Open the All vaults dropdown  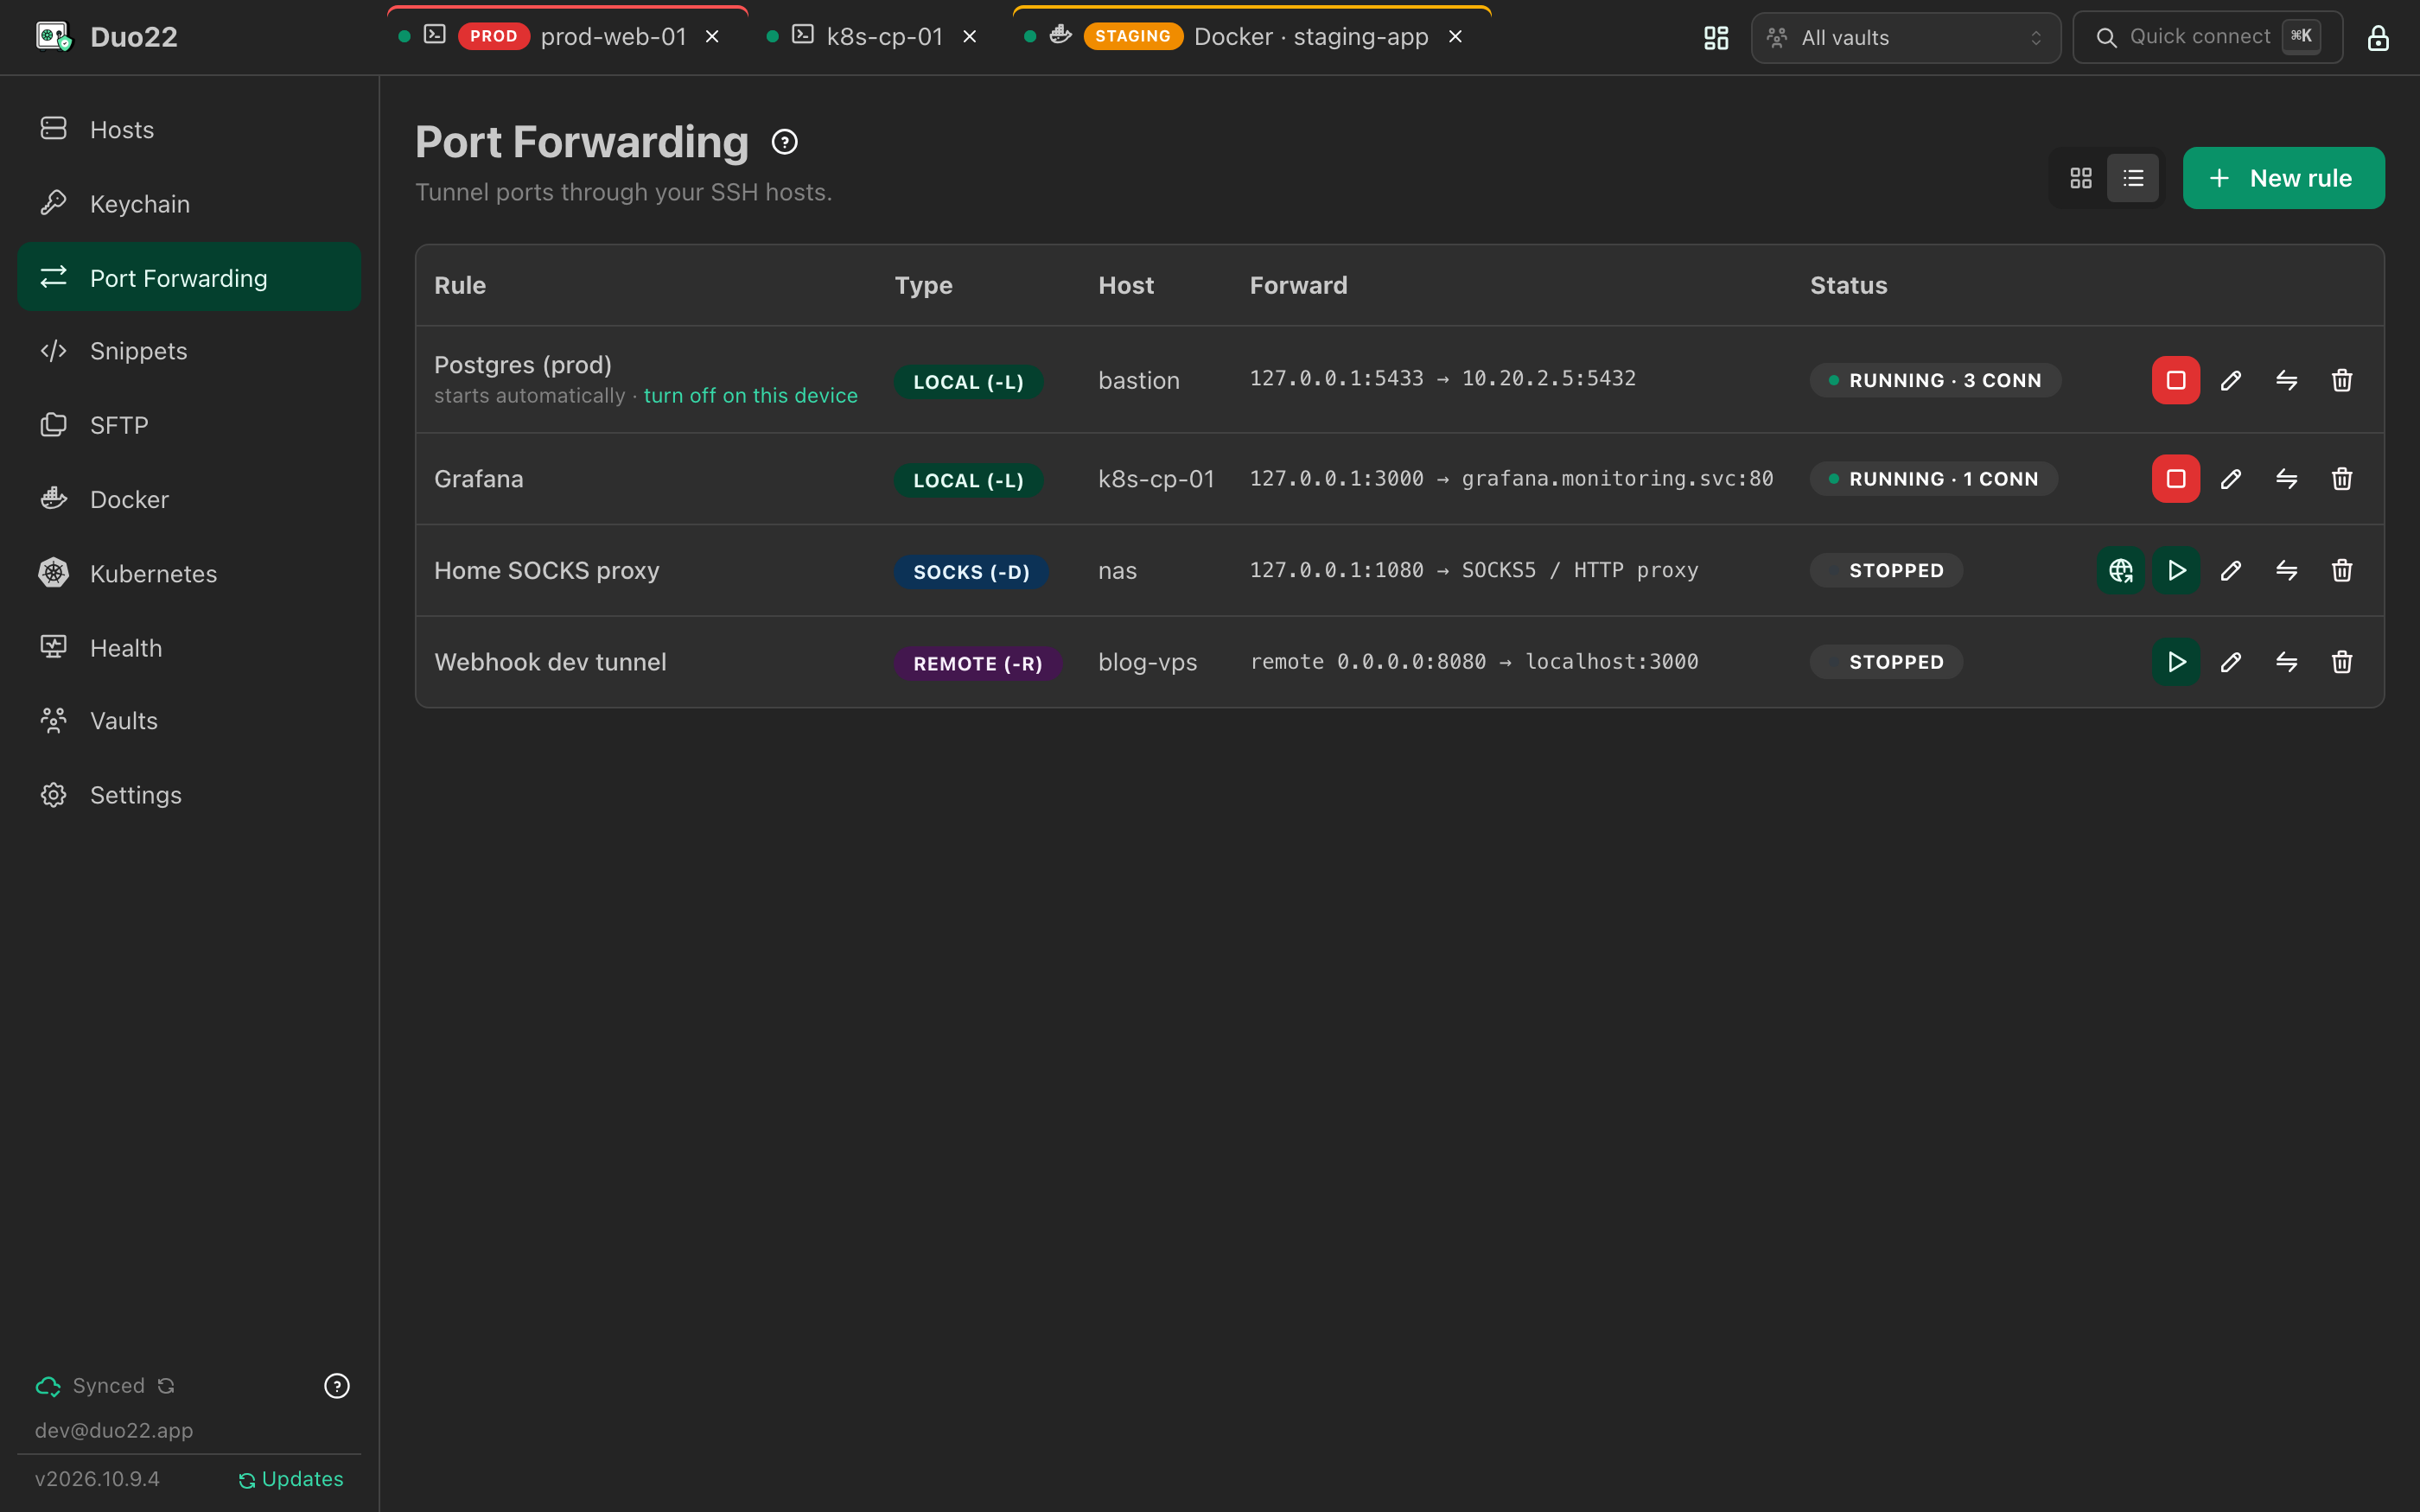click(x=1906, y=38)
